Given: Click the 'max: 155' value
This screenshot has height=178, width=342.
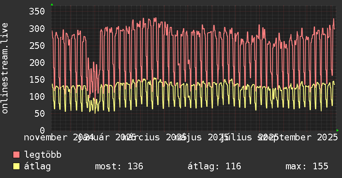Looking at the screenshot, I should 307,166.
